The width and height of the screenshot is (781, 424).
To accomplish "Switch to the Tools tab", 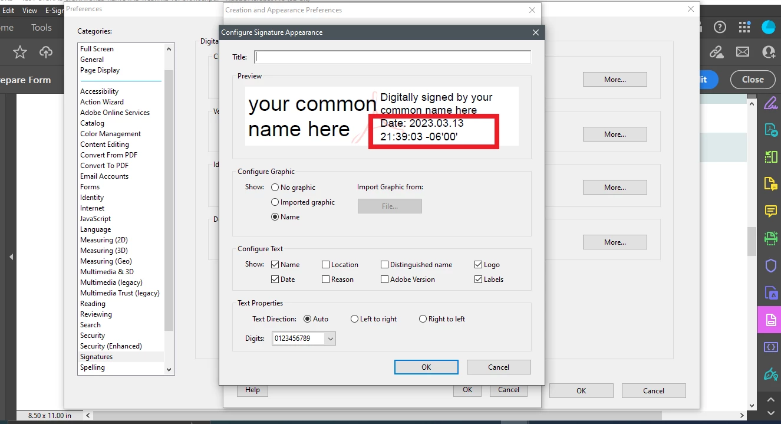I will pos(41,28).
